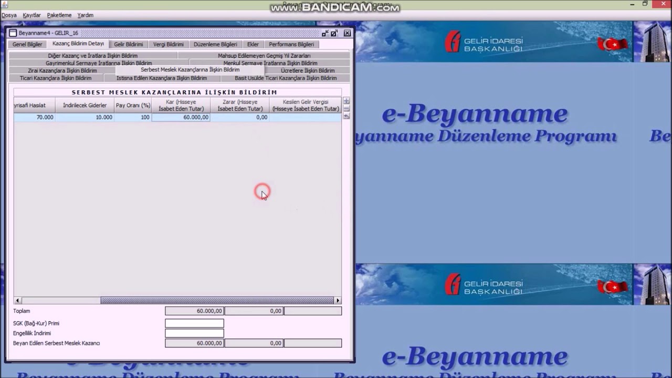Switch to the Gelir Bildirimi tab

(x=129, y=45)
